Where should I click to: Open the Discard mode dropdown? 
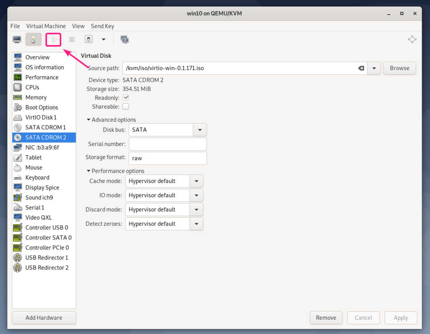[x=197, y=210]
